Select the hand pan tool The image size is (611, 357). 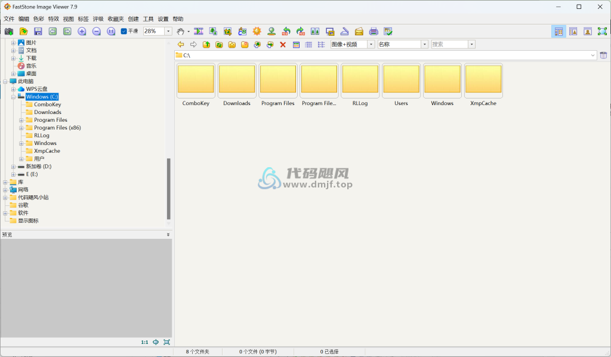click(x=180, y=31)
